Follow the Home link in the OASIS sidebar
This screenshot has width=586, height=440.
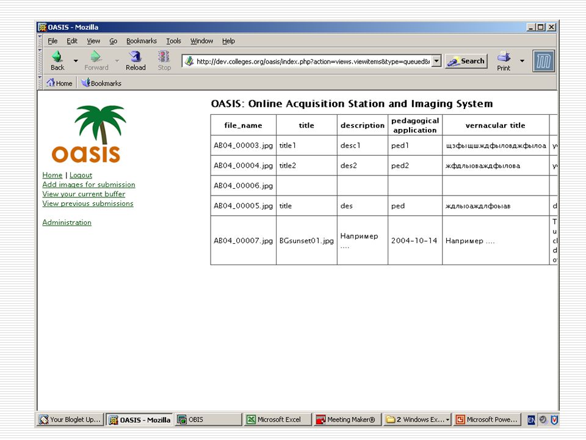point(52,175)
